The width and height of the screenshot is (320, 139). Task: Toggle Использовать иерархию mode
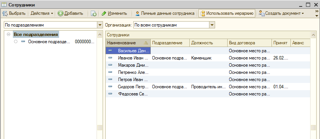tap(227, 14)
